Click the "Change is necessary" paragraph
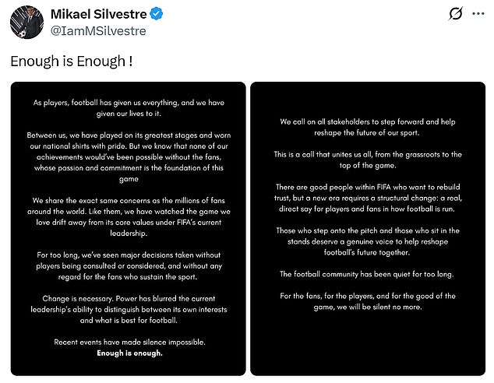 coord(129,309)
